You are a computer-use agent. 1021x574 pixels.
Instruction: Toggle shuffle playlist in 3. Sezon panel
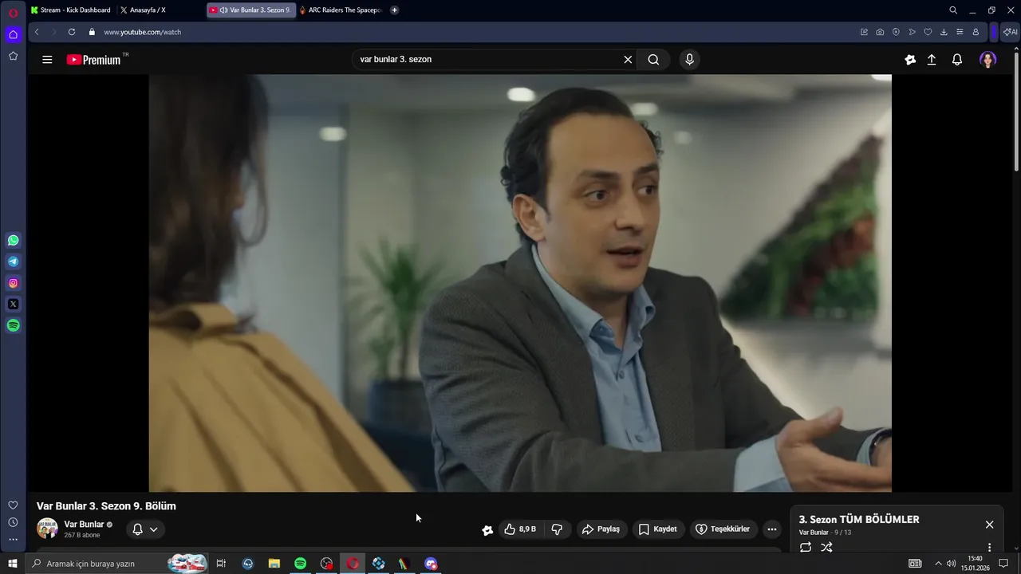(826, 547)
